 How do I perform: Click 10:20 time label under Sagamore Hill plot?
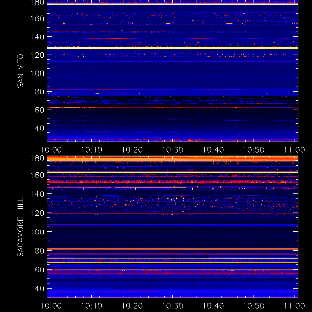(132, 306)
